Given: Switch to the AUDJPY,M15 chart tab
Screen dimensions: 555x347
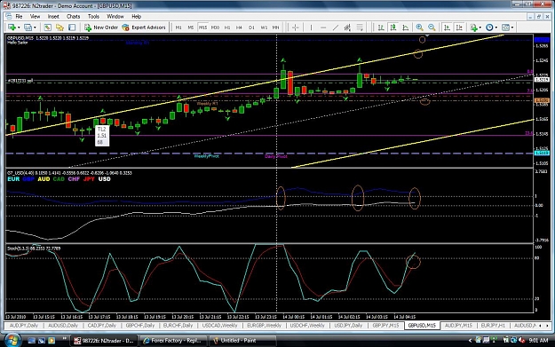Looking at the screenshot, I should (x=458, y=326).
